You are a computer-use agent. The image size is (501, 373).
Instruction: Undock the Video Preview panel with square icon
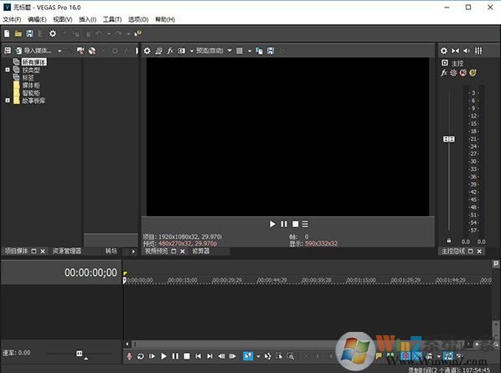point(173,251)
